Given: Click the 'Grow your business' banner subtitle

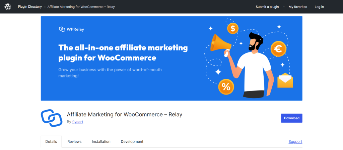Looking at the screenshot, I should 110,73.
